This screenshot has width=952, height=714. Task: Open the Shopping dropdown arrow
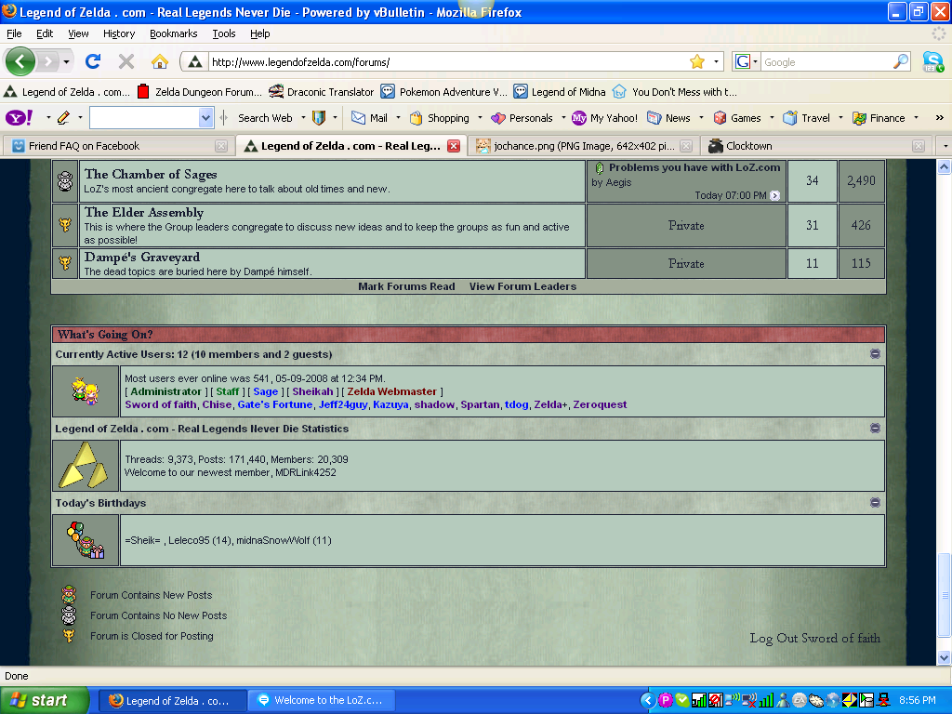click(480, 118)
